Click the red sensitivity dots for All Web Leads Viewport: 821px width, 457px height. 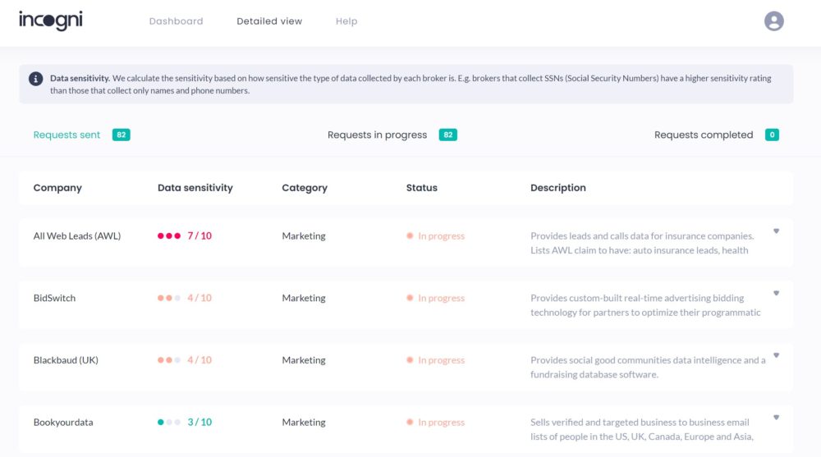point(169,235)
